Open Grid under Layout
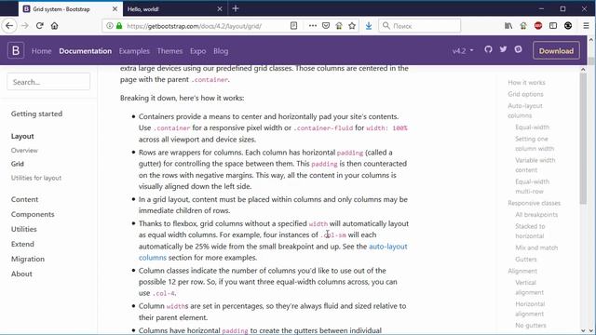The height and width of the screenshot is (335, 596). (x=18, y=164)
